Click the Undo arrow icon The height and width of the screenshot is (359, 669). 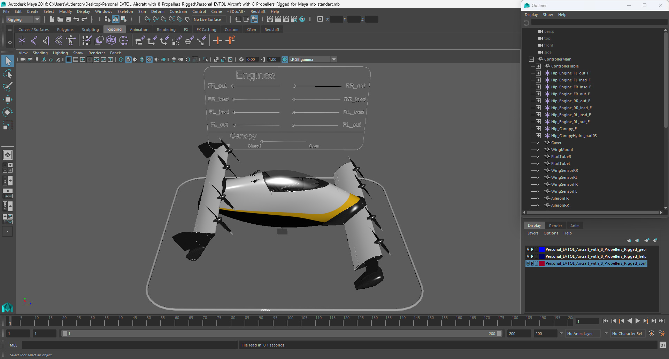(x=76, y=19)
